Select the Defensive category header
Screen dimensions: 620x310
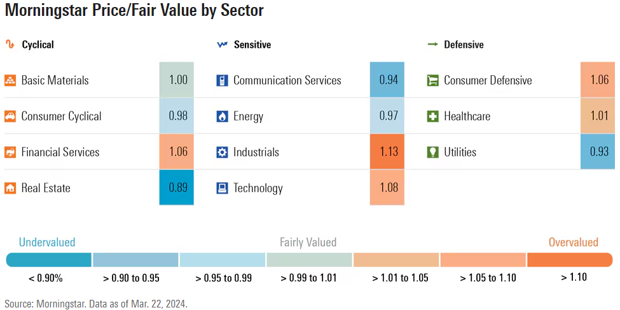[464, 45]
